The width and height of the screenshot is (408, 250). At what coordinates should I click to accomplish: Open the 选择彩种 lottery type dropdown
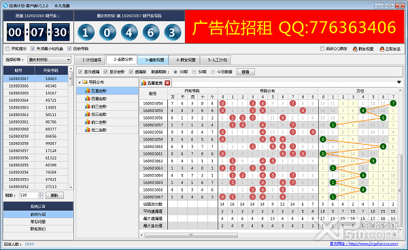tap(49, 60)
